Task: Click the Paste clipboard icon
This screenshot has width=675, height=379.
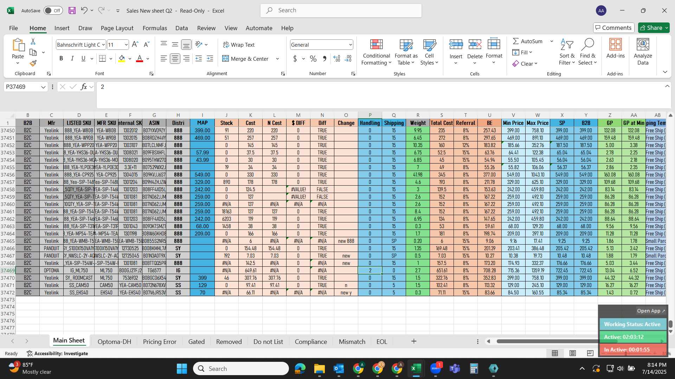Action: tap(18, 45)
